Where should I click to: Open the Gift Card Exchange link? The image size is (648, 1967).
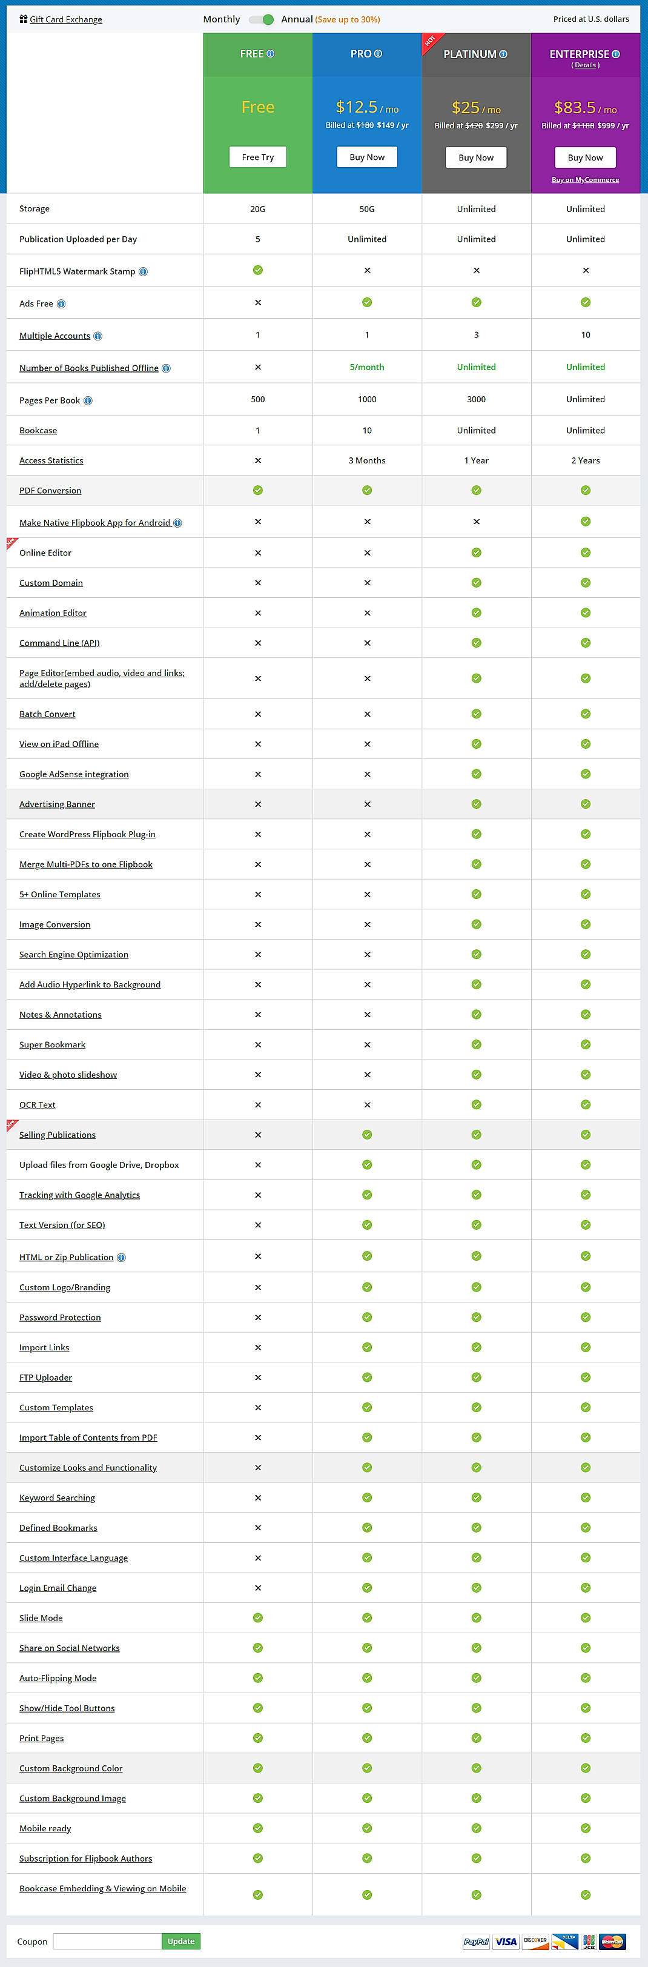pos(64,19)
